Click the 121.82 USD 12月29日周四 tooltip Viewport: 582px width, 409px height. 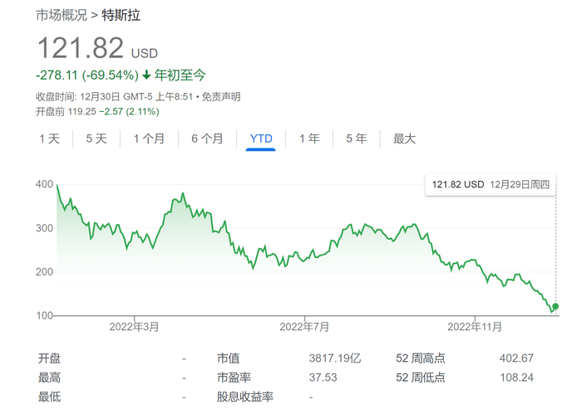pyautogui.click(x=491, y=184)
